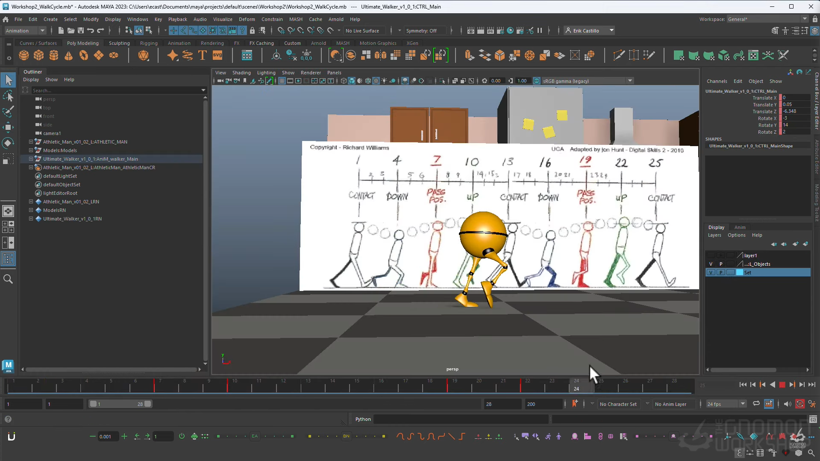
Task: Open the Playback menu
Action: [x=177, y=19]
